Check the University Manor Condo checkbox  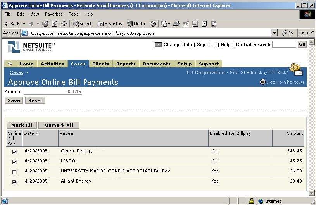point(14,172)
